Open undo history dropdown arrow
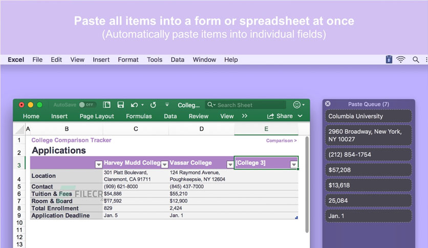 (x=142, y=105)
